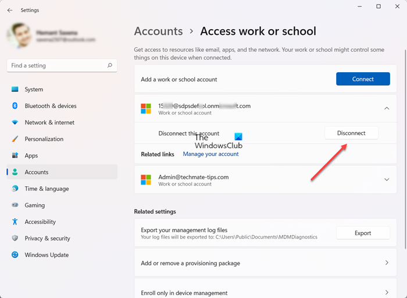Open Enroll only in device management
Image resolution: width=407 pixels, height=298 pixels.
tap(265, 288)
